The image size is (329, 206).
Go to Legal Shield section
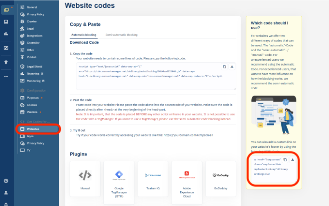click(35, 66)
